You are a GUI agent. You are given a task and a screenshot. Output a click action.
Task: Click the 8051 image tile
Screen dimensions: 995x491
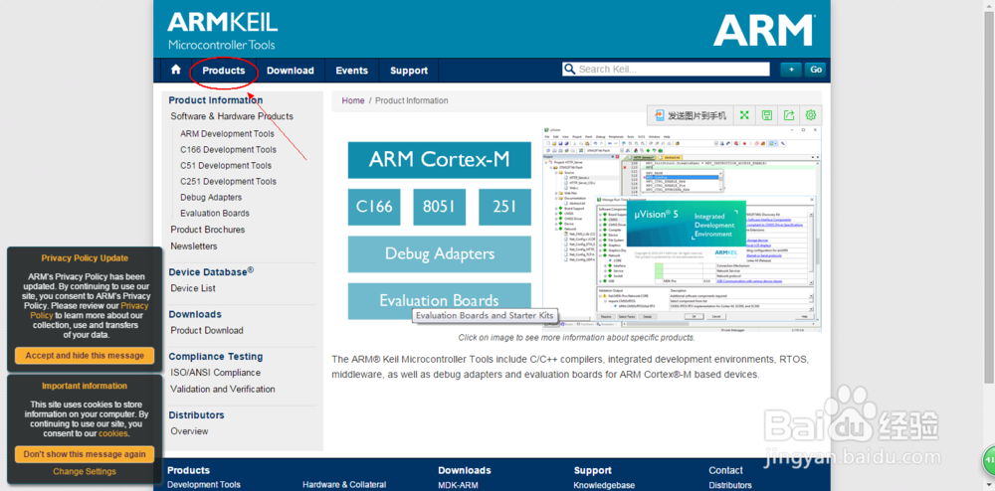[439, 207]
